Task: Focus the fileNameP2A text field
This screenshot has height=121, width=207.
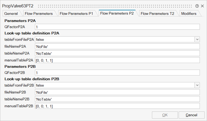Action: [x=117, y=46]
